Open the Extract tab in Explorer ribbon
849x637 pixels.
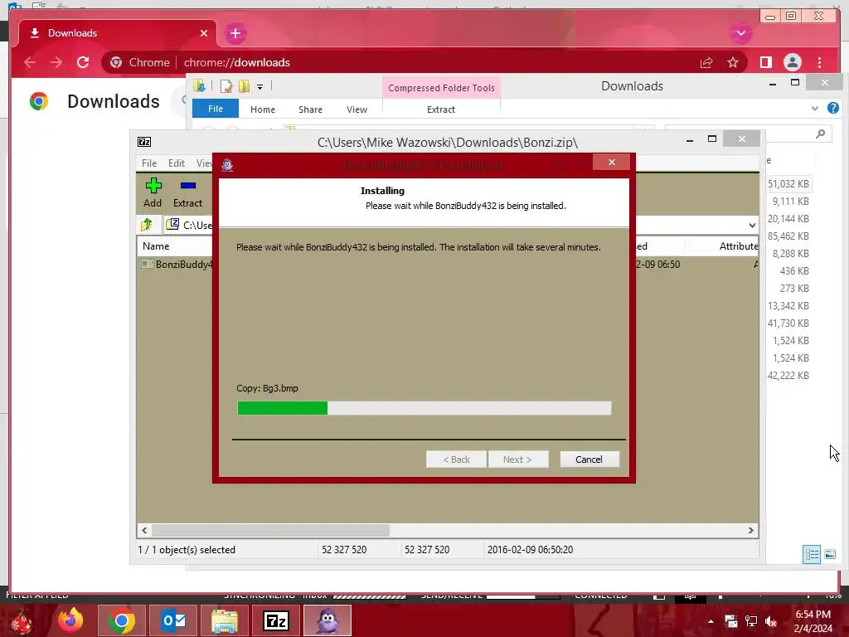[x=441, y=109]
